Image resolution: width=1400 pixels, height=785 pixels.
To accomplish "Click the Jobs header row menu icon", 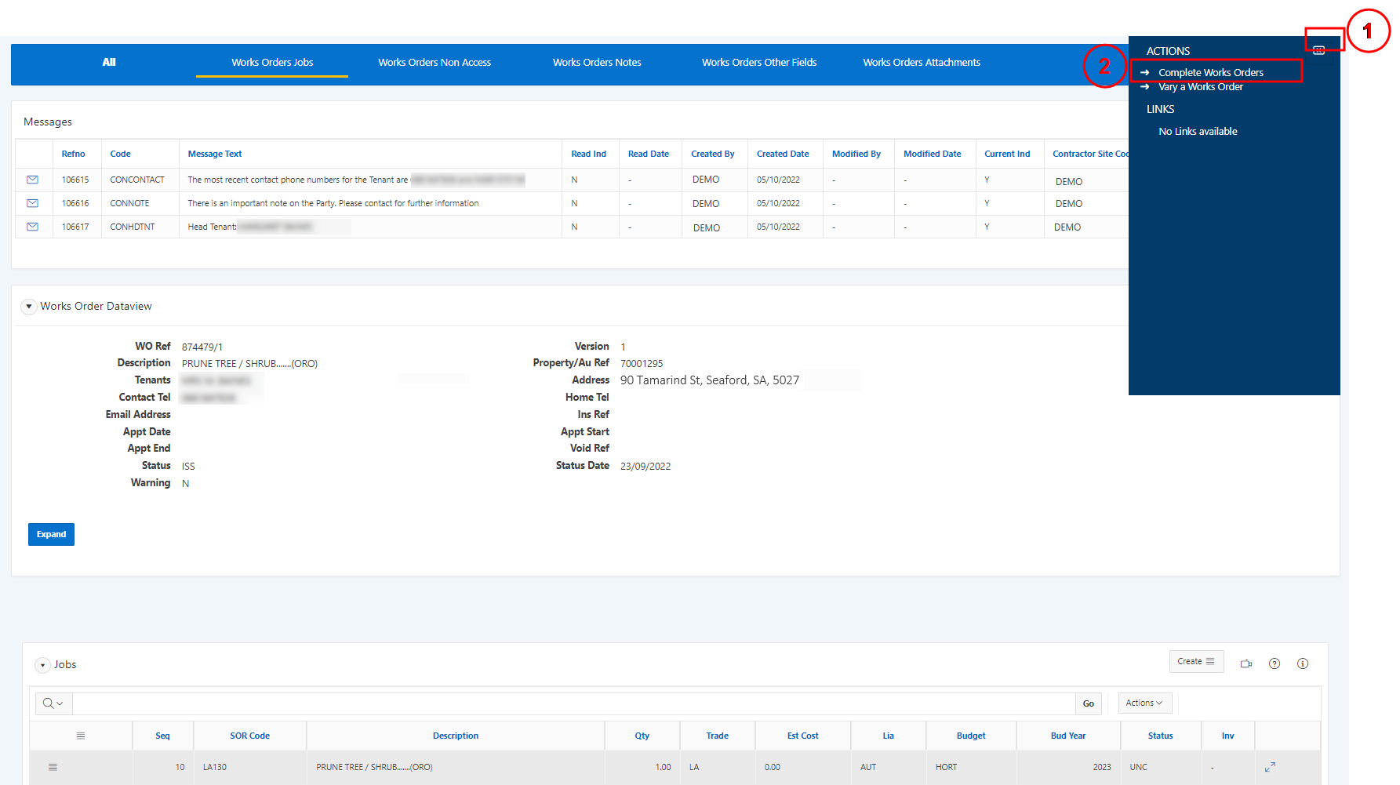I will pyautogui.click(x=80, y=736).
